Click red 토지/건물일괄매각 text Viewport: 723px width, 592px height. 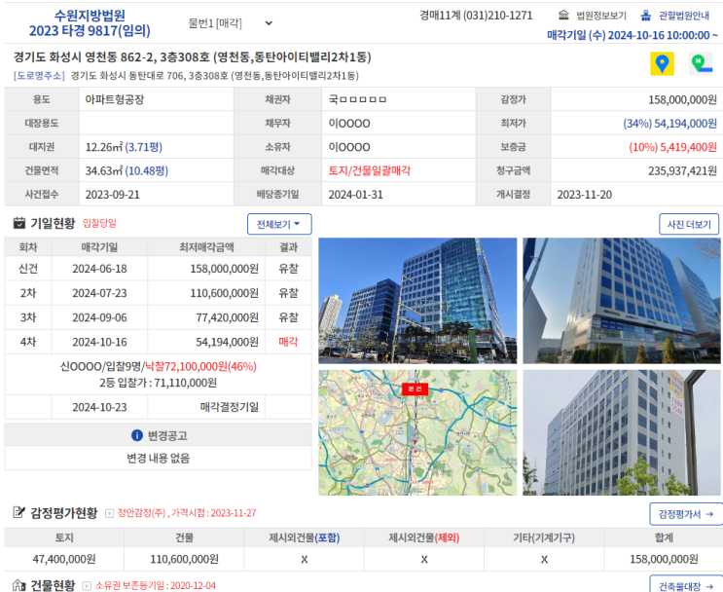(370, 170)
